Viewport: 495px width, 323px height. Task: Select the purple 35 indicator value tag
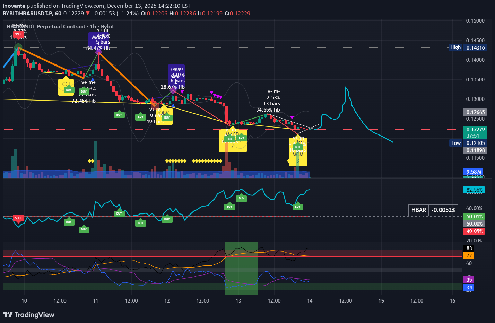point(469,280)
